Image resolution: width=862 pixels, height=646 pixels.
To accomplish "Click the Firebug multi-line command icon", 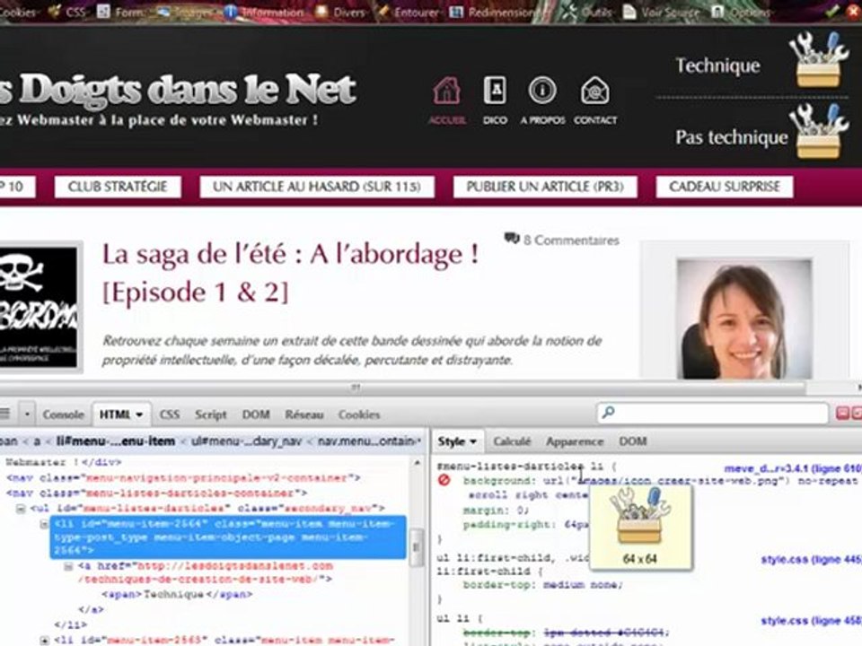I will coord(4,413).
